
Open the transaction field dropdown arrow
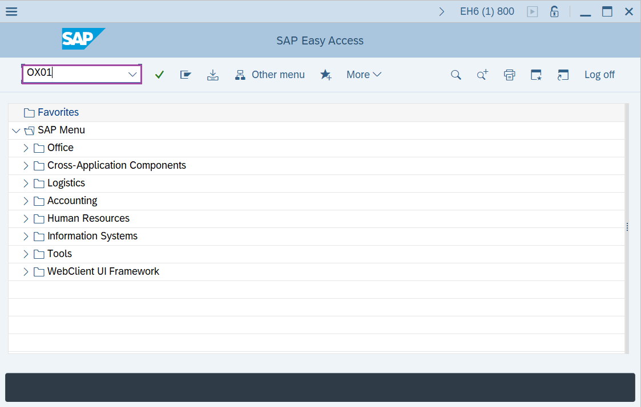[133, 74]
